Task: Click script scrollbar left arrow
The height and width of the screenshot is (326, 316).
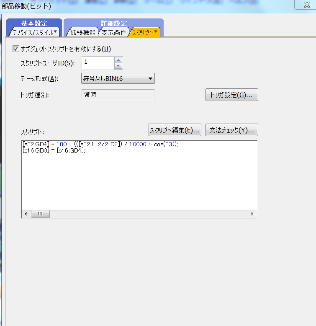Action: [26, 214]
